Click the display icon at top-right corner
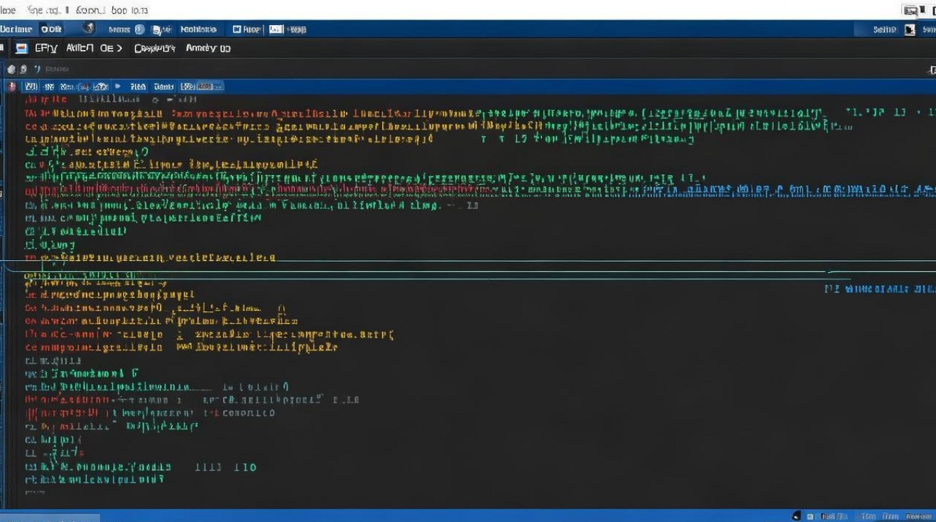936x522 pixels. [910, 10]
